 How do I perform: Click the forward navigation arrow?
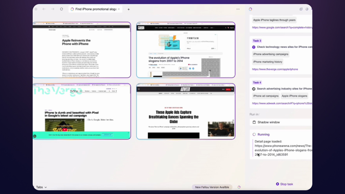[x=53, y=9]
